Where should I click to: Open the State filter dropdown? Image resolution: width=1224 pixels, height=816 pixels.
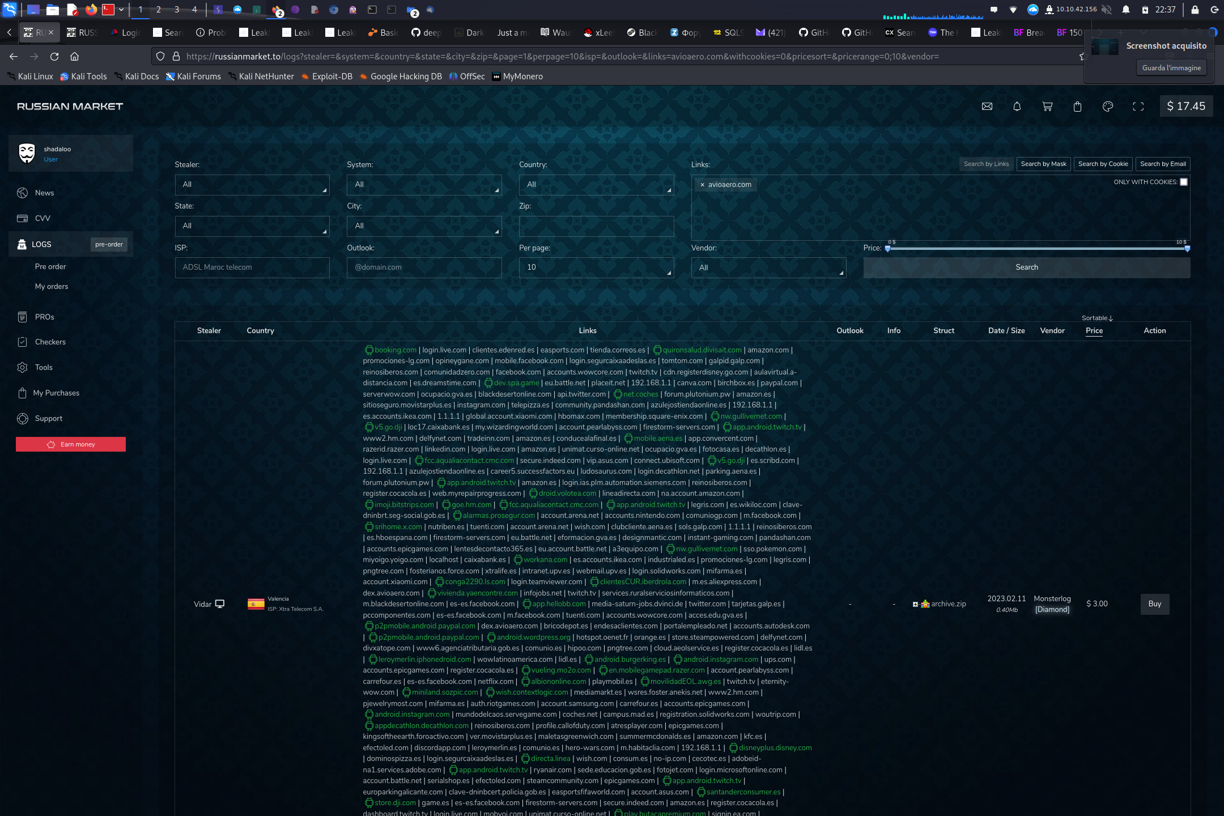[252, 226]
